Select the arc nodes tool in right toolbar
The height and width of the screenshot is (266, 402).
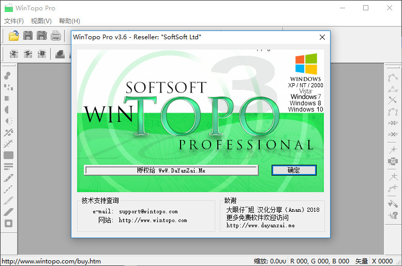pos(393,112)
